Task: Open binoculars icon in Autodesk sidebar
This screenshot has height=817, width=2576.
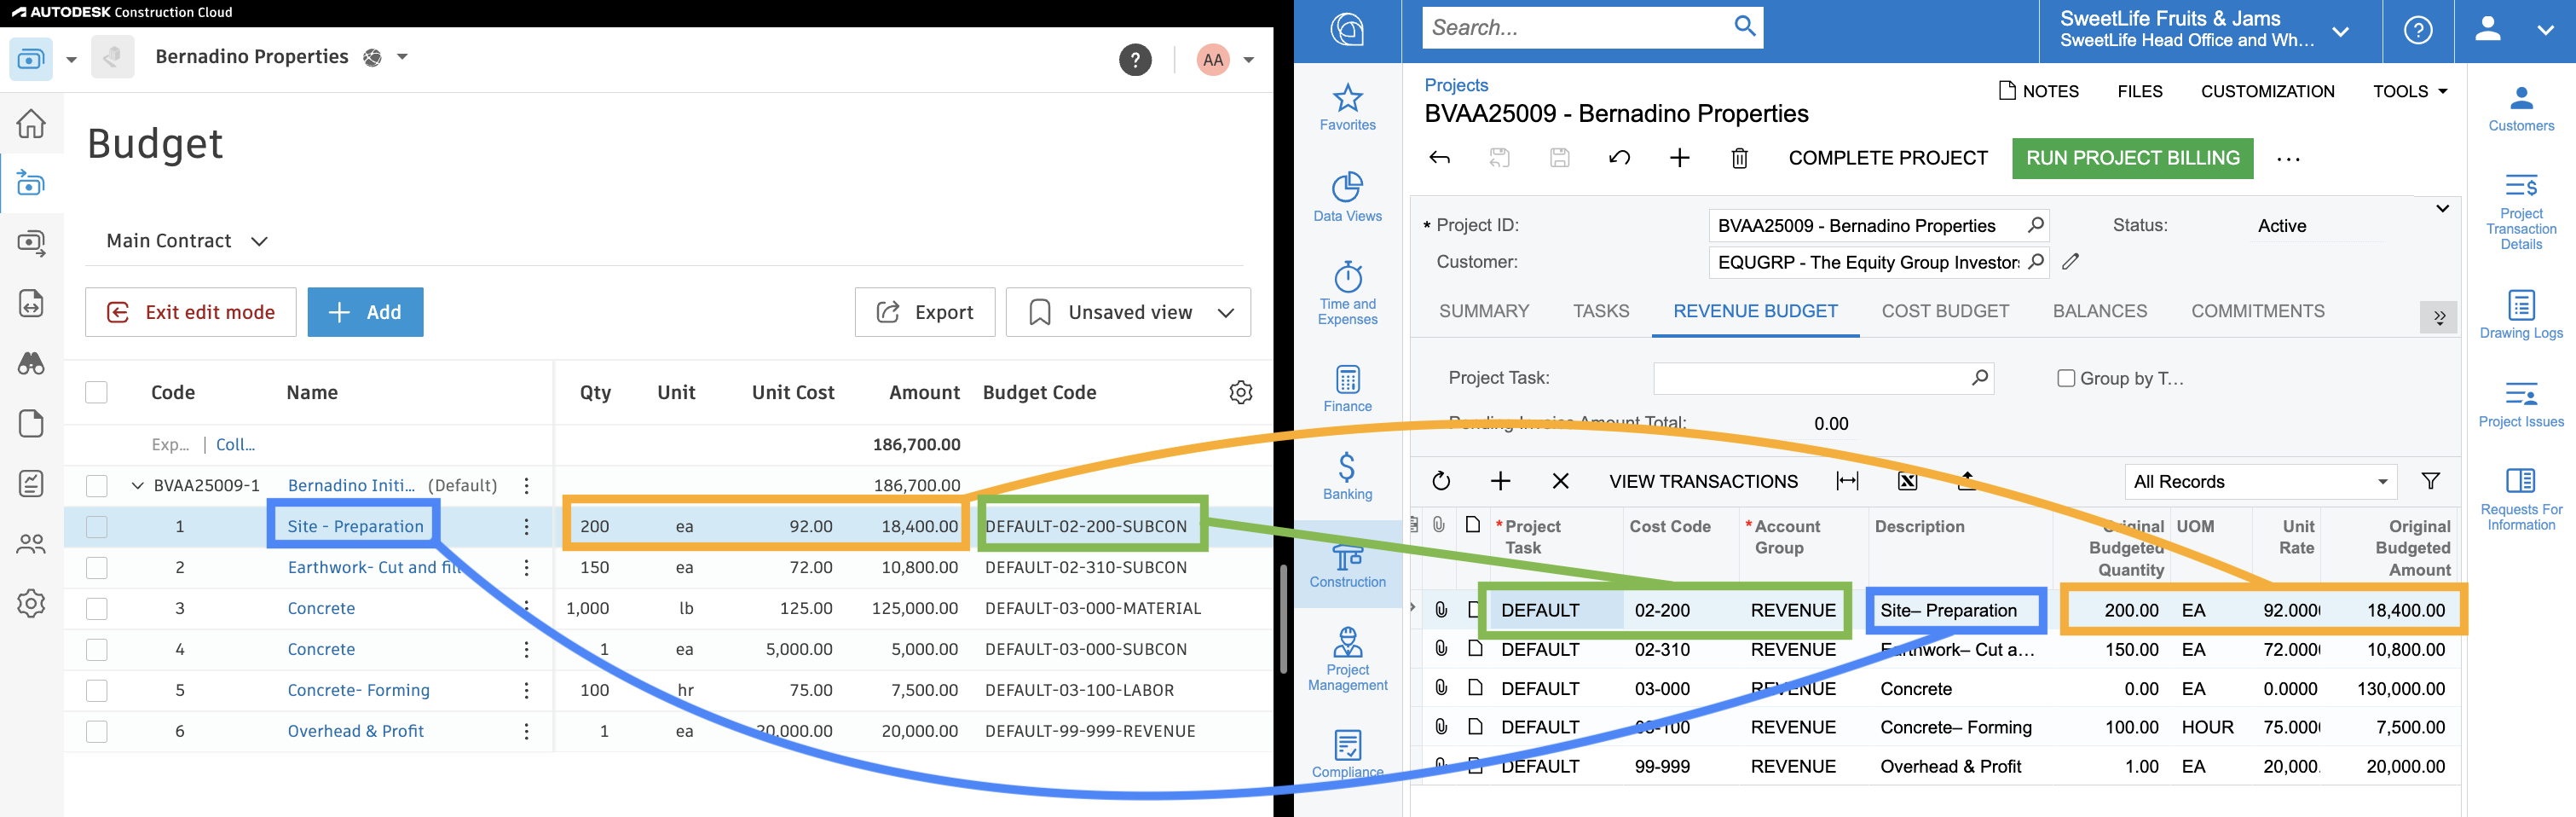Action: coord(31,363)
